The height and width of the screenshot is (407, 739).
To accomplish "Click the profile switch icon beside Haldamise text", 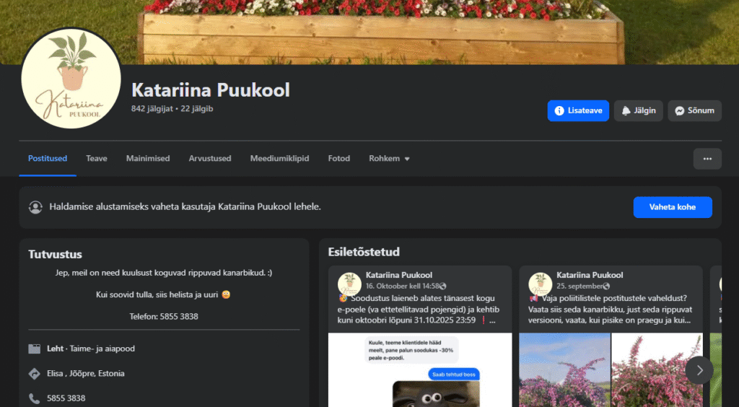I will click(35, 207).
